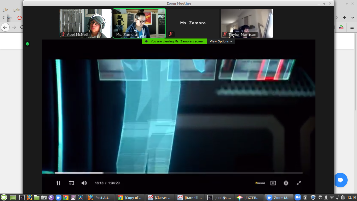Screen dimensions: 357x201
Task: Launch Emacs from the panel
Action: [x=51, y=198]
